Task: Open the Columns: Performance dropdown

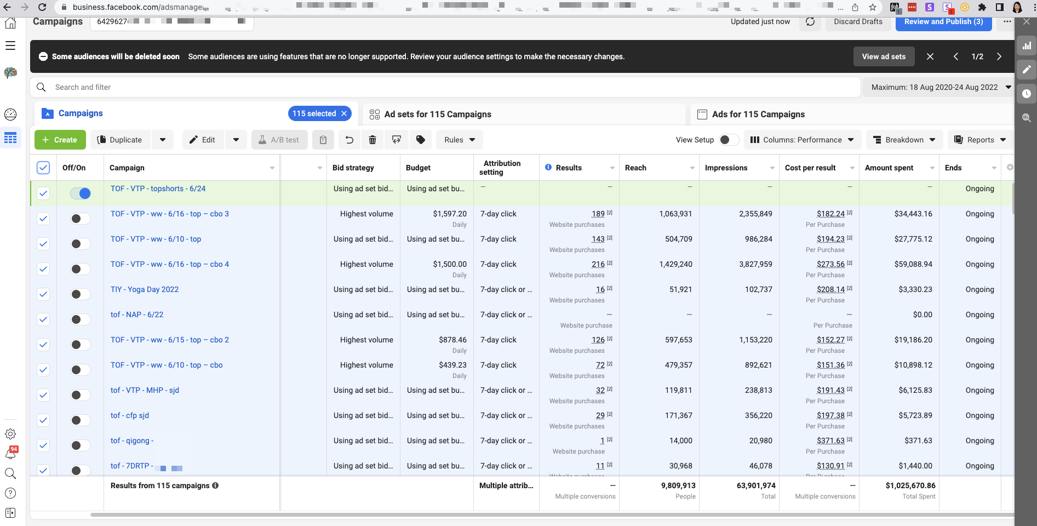Action: click(801, 140)
